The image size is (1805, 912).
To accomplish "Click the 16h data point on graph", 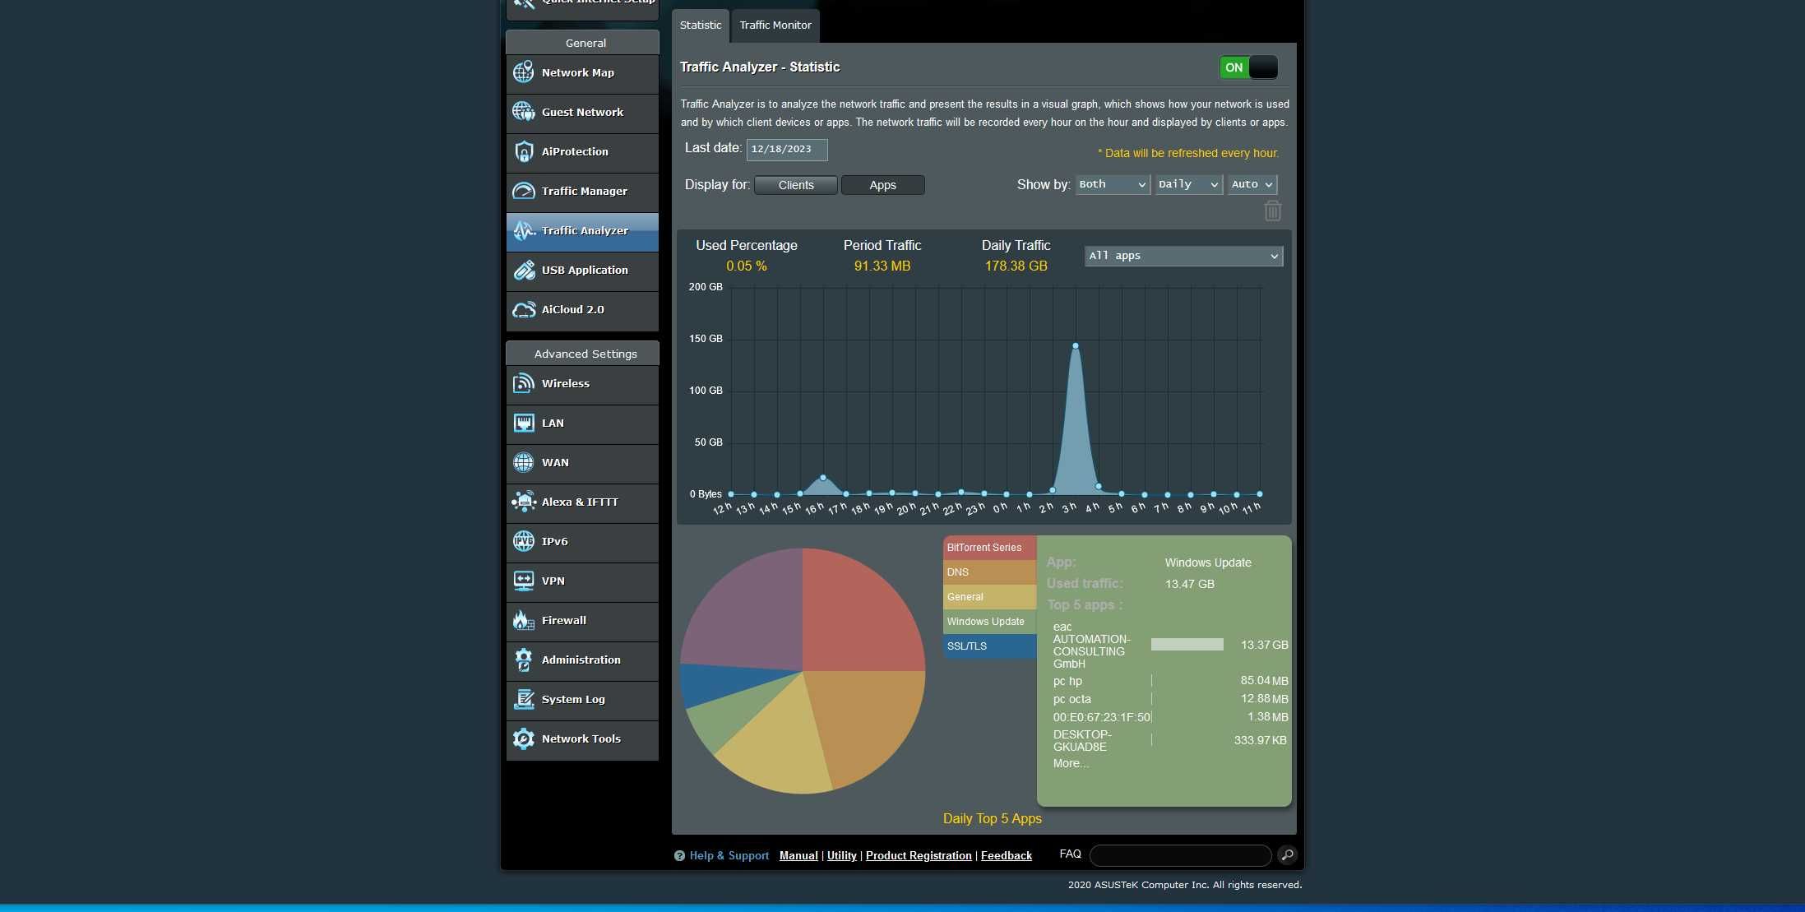I will coord(822,477).
